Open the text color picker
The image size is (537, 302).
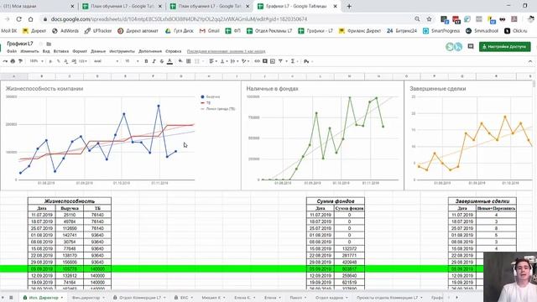(x=169, y=61)
